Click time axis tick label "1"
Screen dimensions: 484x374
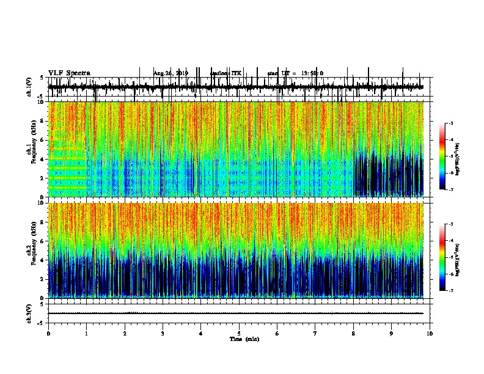86,334
